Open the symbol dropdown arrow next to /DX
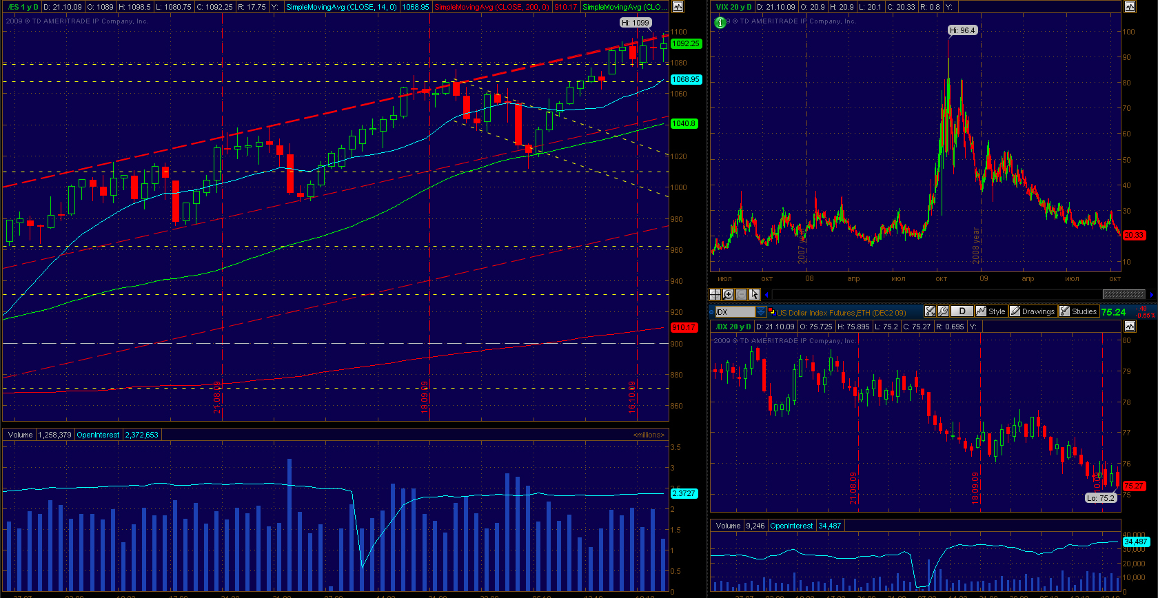This screenshot has width=1158, height=598. (761, 312)
